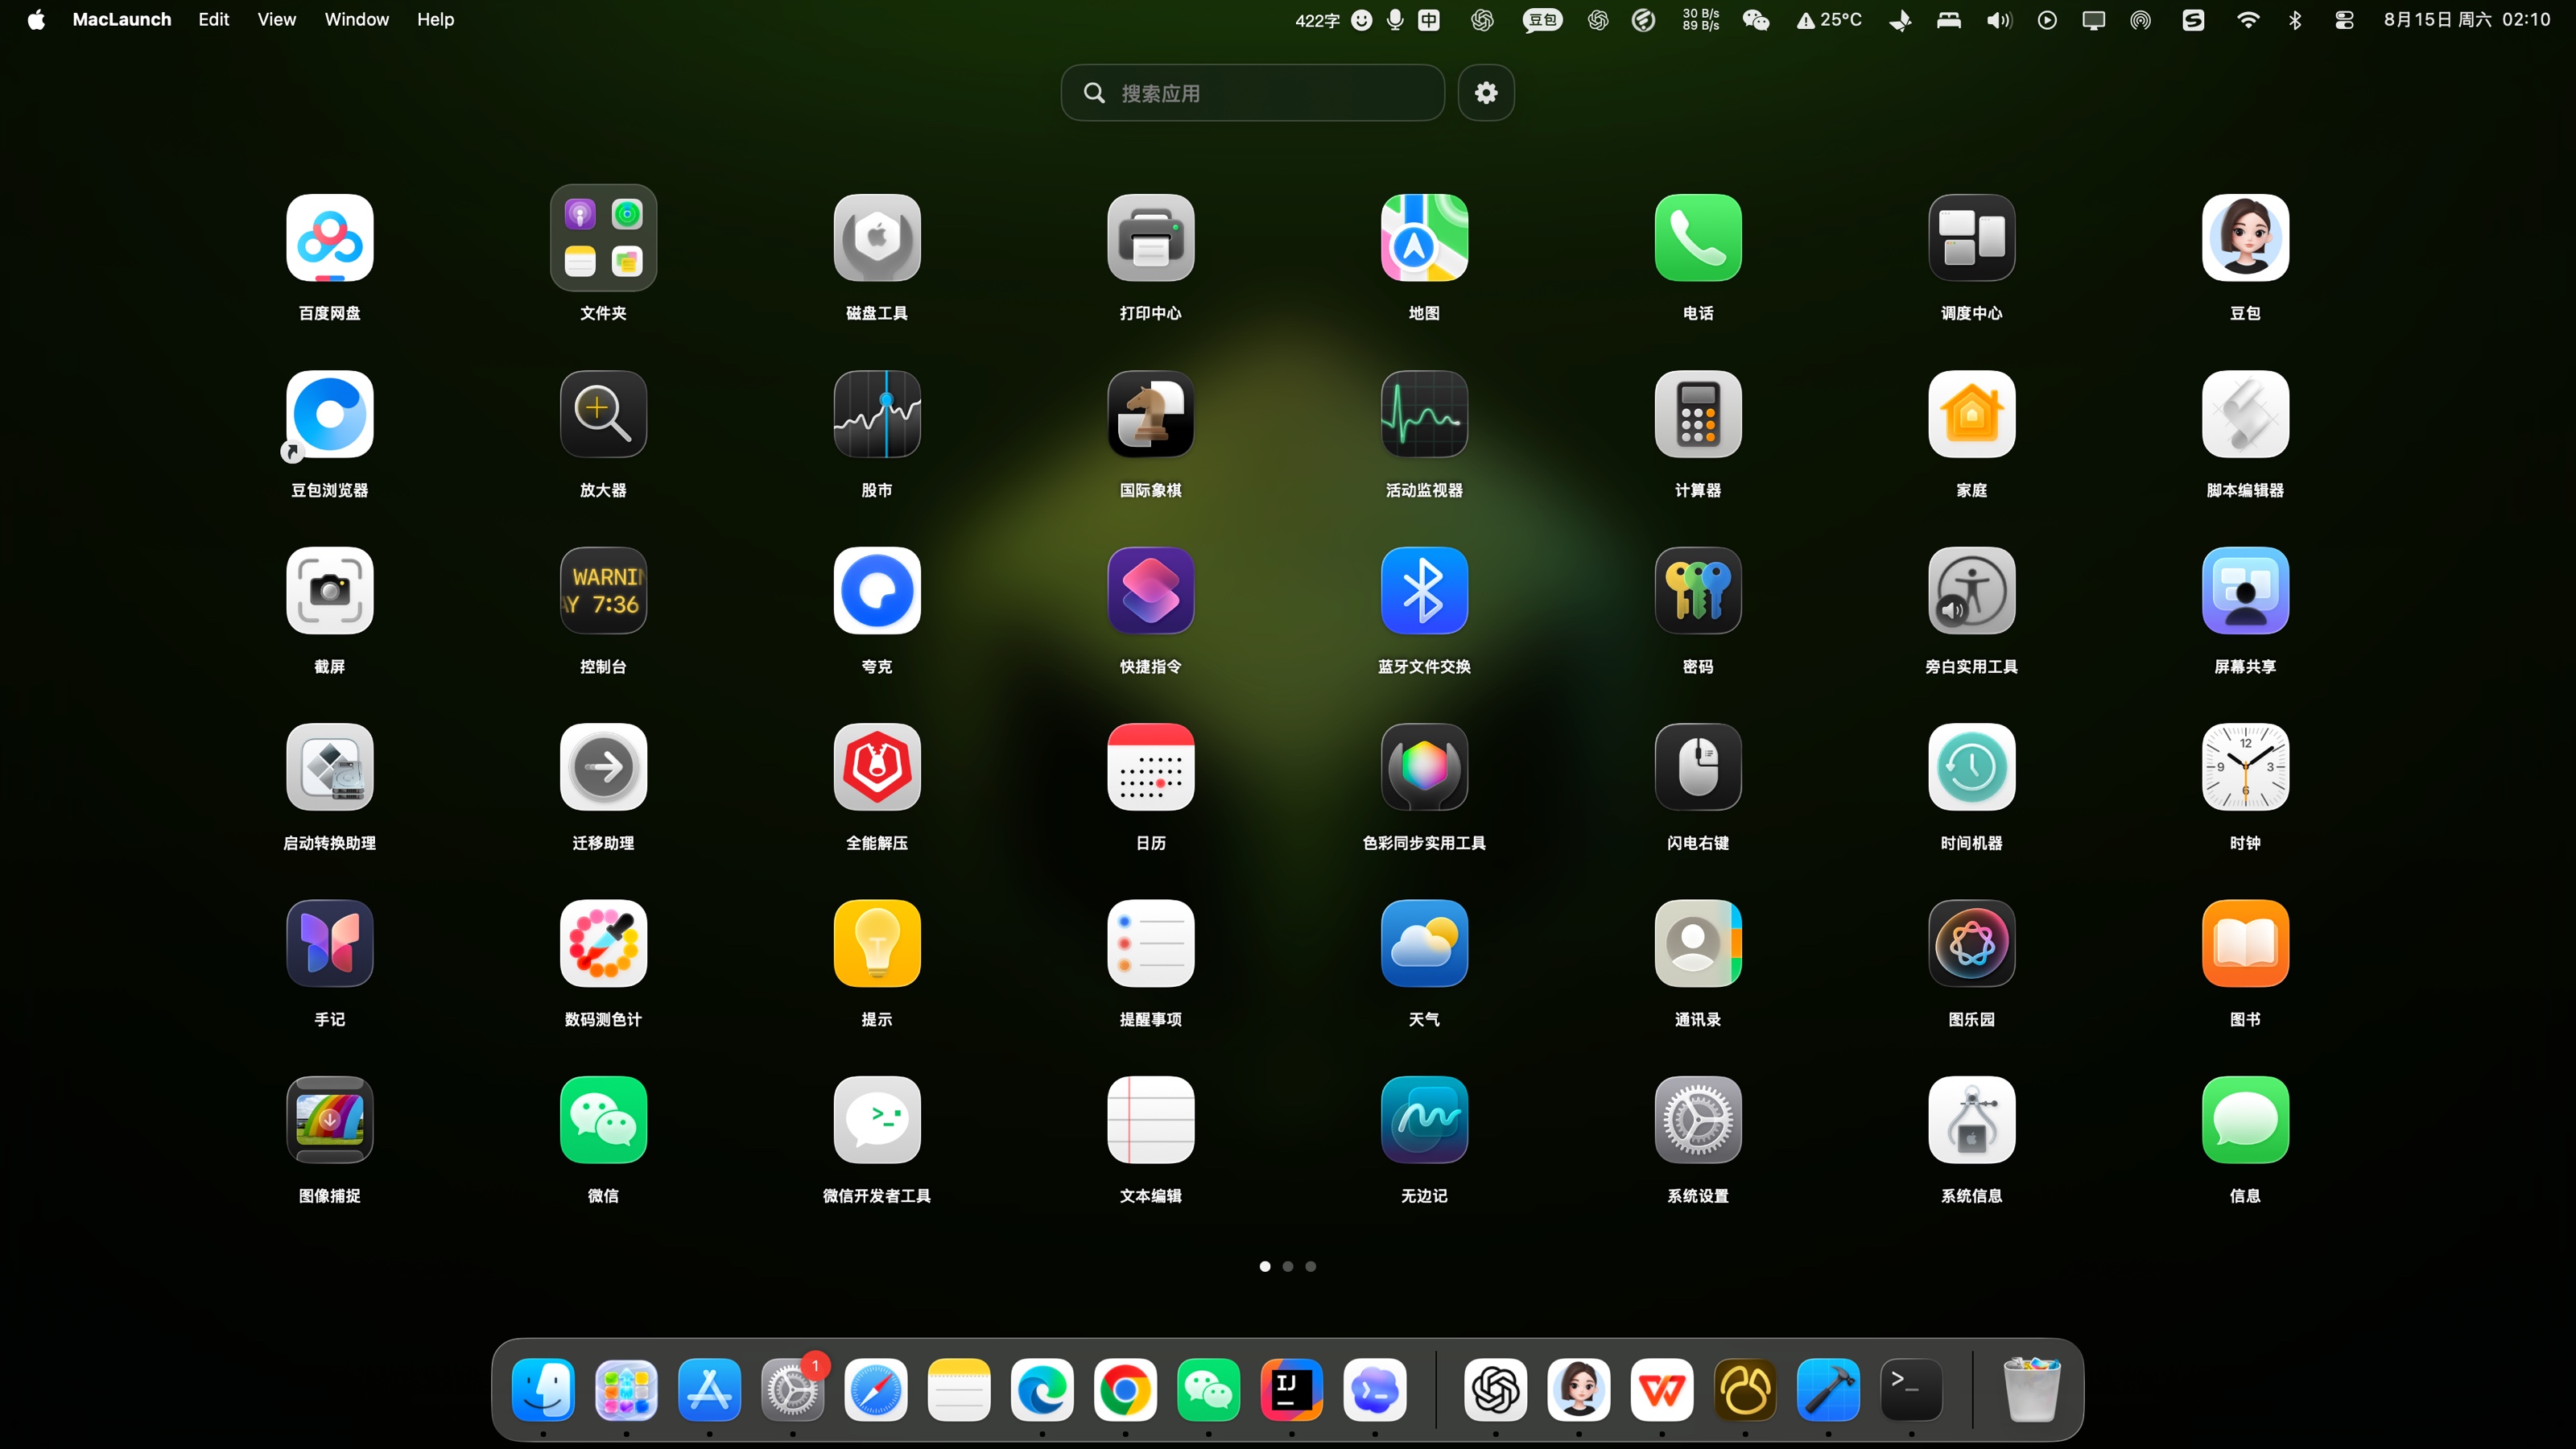Launch the 豆包 app in grid
This screenshot has height=1449, width=2576.
click(x=2245, y=238)
